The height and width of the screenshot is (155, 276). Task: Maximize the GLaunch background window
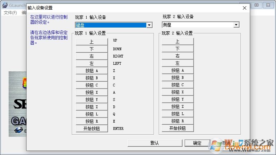(256, 5)
